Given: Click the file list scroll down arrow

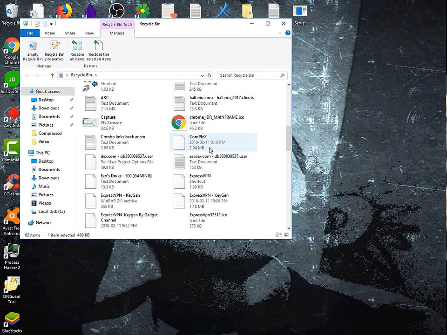Looking at the screenshot, I should tap(289, 228).
